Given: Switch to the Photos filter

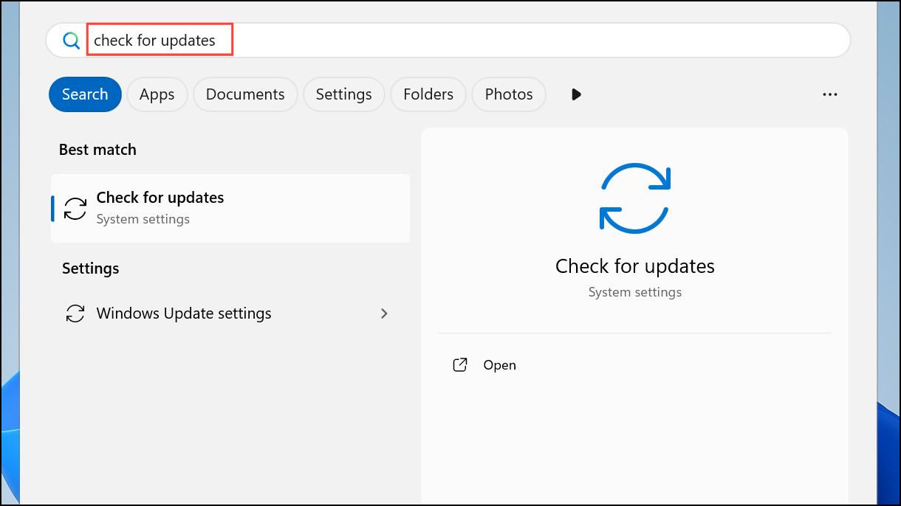Looking at the screenshot, I should (x=509, y=94).
